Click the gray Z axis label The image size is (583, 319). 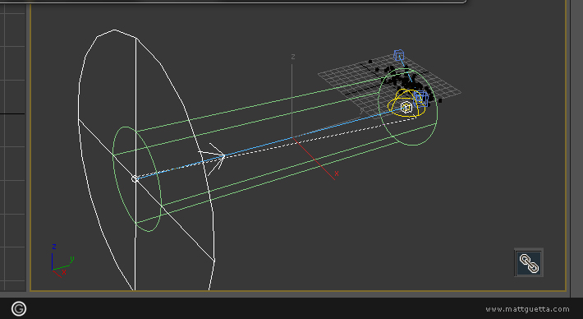pyautogui.click(x=293, y=57)
